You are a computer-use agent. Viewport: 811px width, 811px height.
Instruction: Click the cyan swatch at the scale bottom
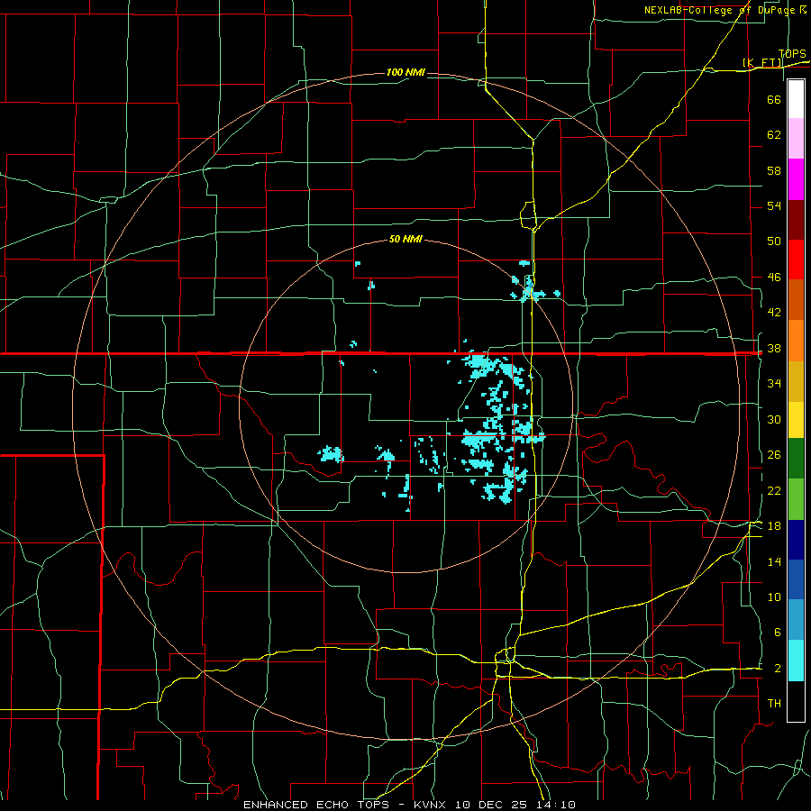click(796, 661)
